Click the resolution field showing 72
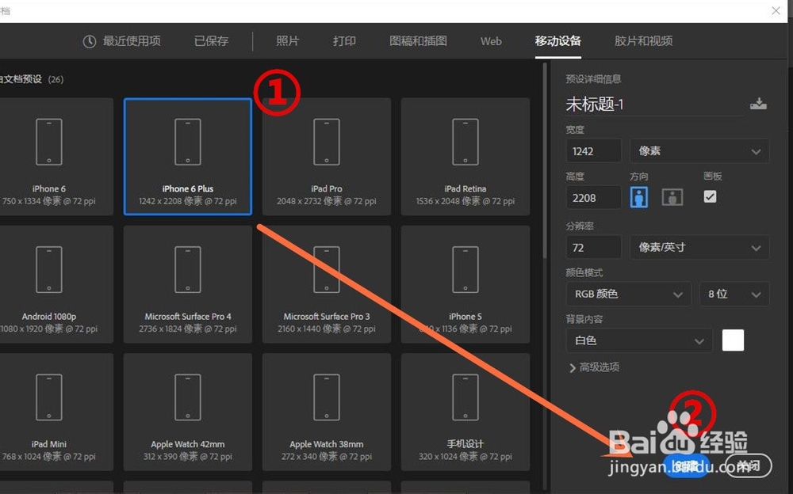Screen dimensions: 793x494 [x=594, y=248]
